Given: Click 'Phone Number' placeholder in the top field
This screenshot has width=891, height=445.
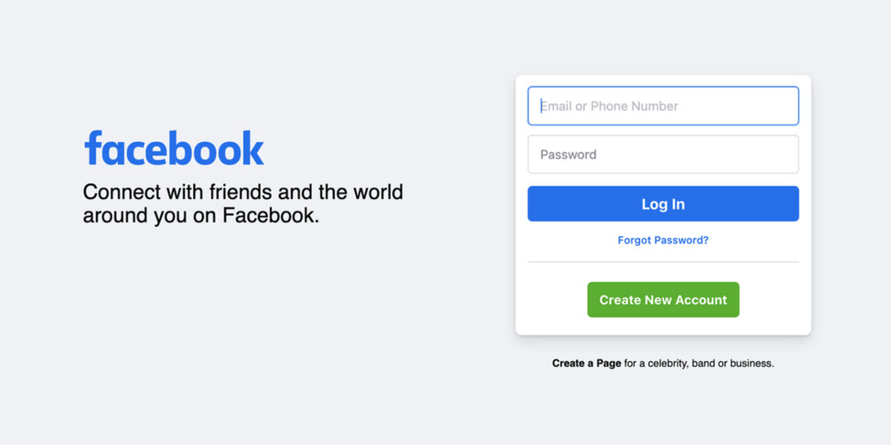Looking at the screenshot, I should pos(635,106).
